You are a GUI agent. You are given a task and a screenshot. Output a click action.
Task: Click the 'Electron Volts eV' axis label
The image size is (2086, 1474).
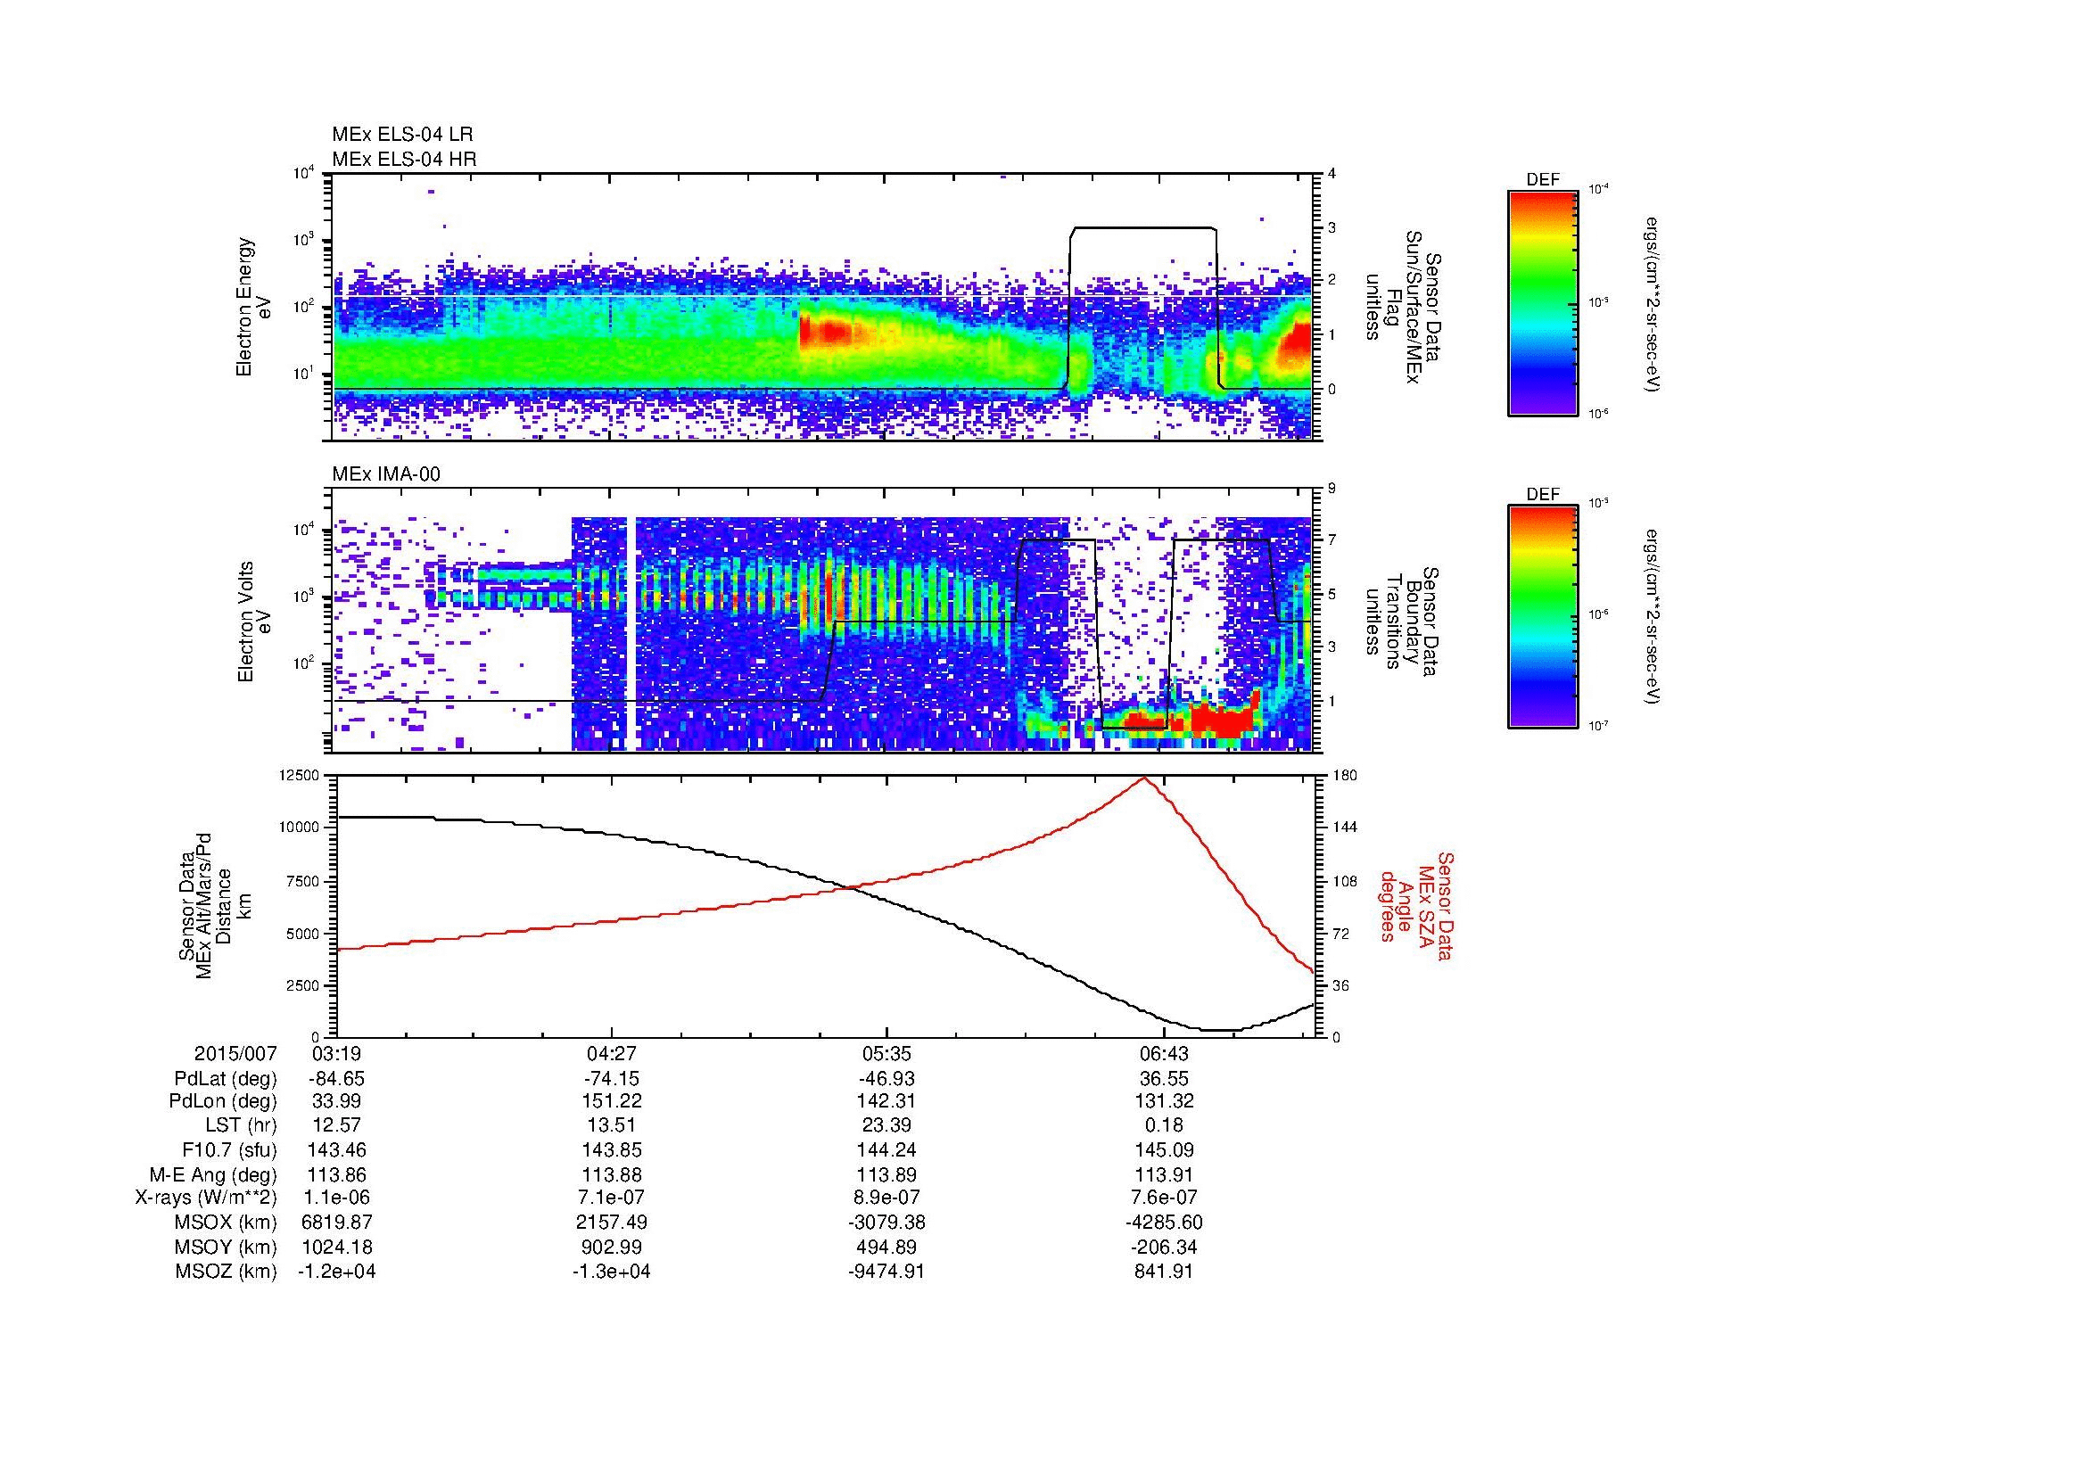click(254, 622)
